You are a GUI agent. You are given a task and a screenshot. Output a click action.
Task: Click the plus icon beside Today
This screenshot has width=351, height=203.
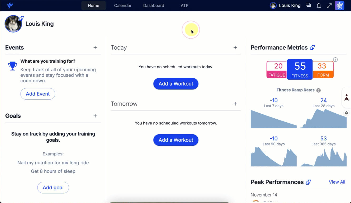coord(235,48)
